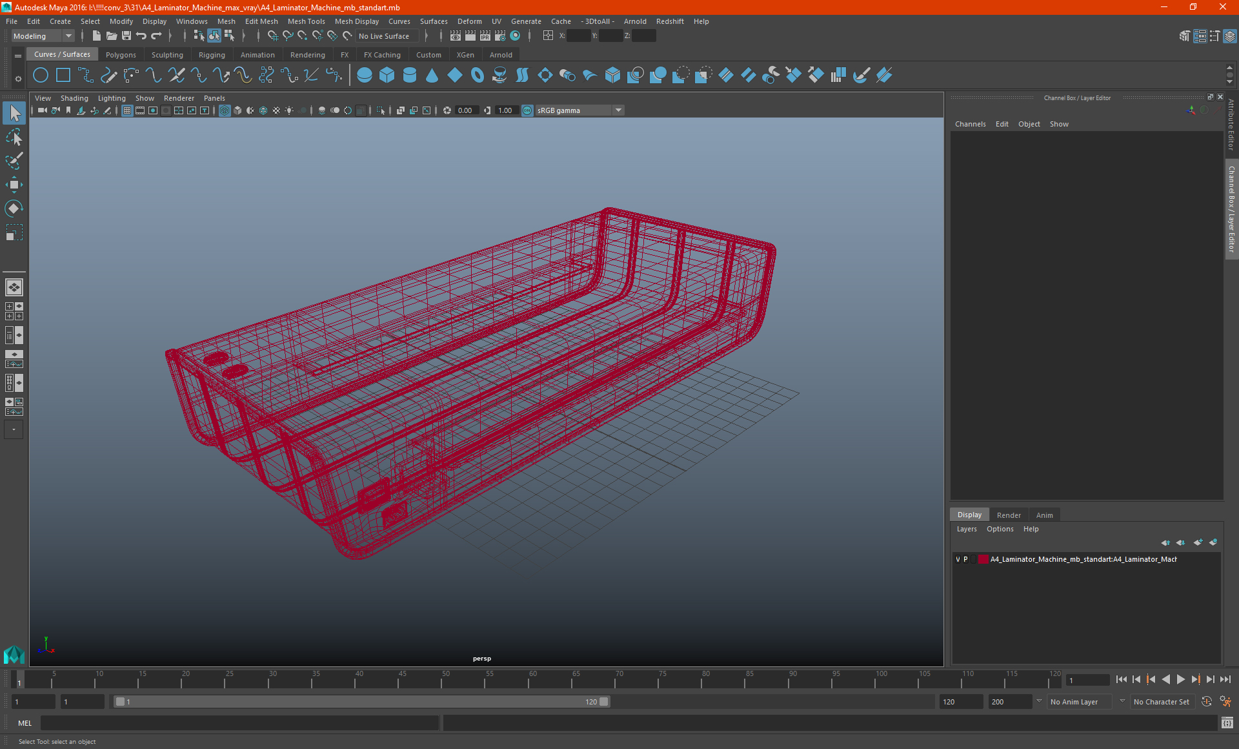Screen dimensions: 1239x749
Task: Open the viewport Shading menu
Action: click(74, 98)
